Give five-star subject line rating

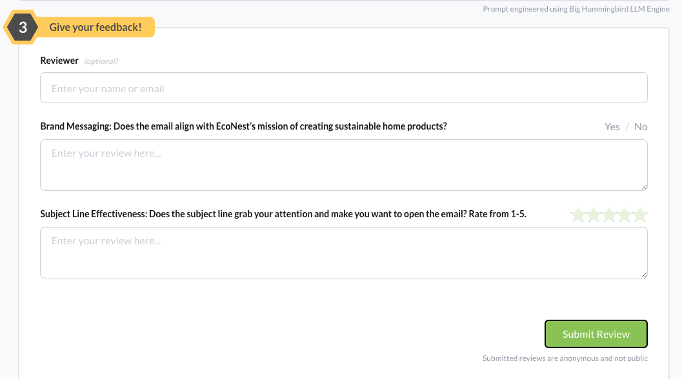[640, 215]
